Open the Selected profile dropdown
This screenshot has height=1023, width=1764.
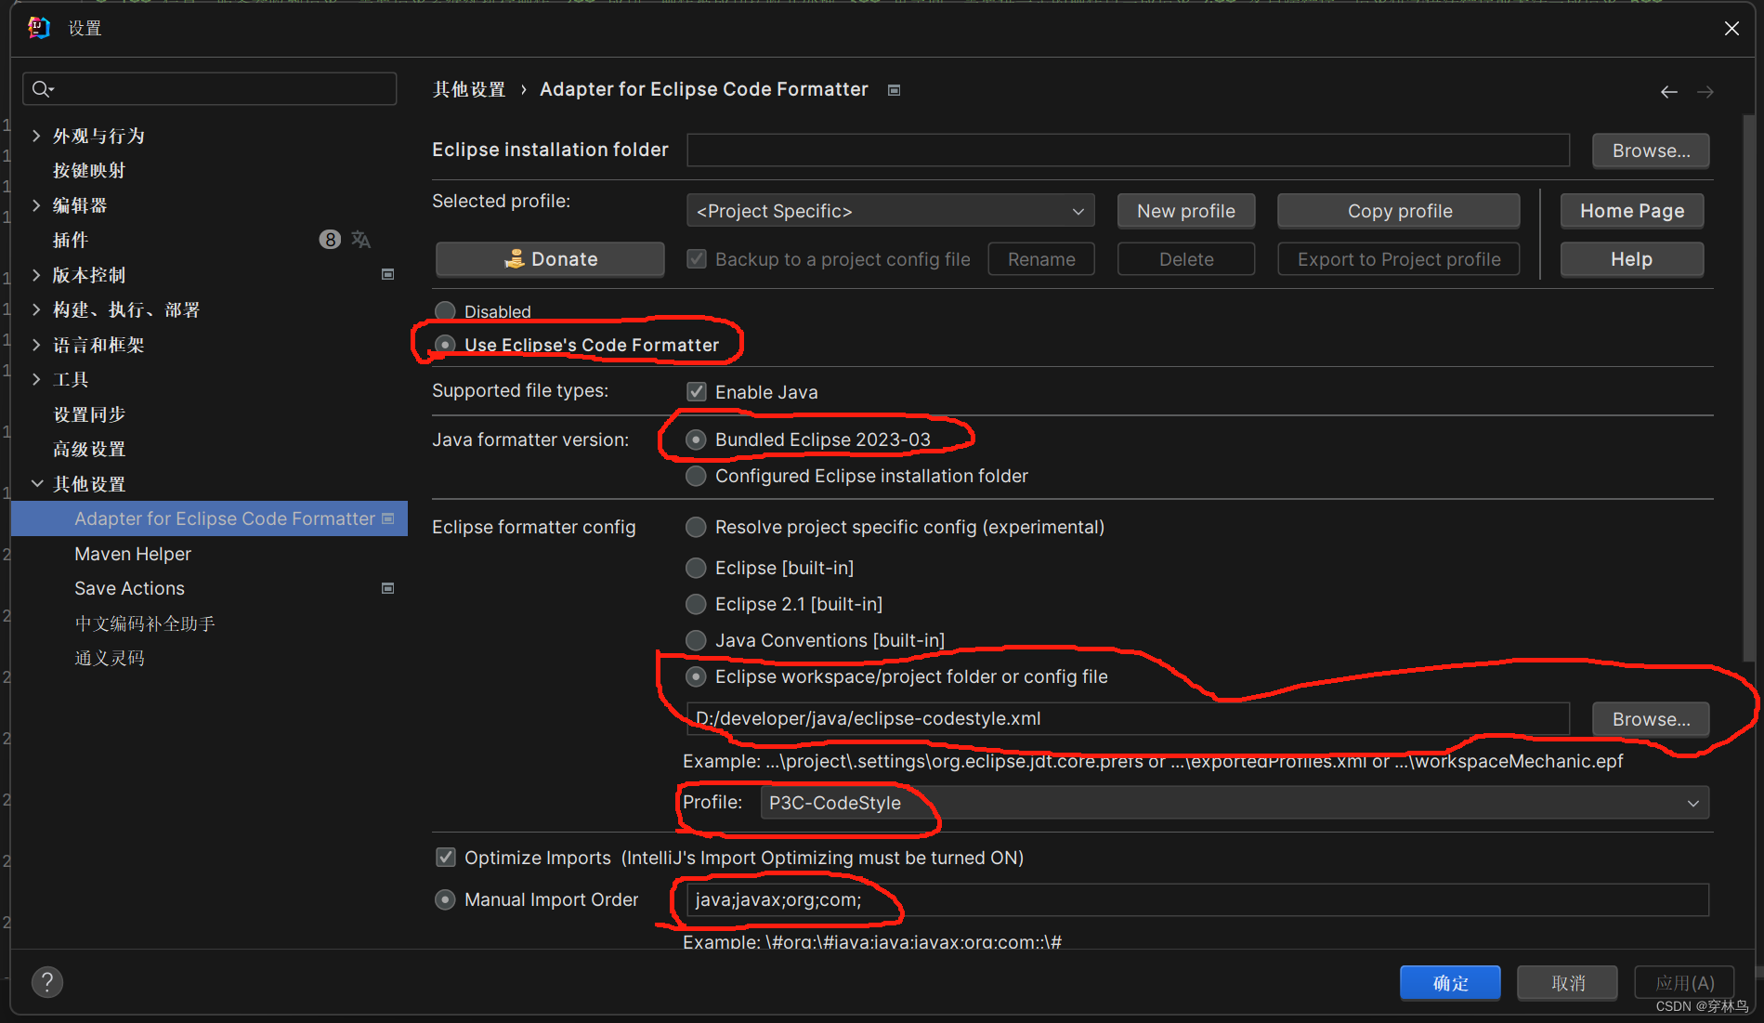tap(890, 211)
